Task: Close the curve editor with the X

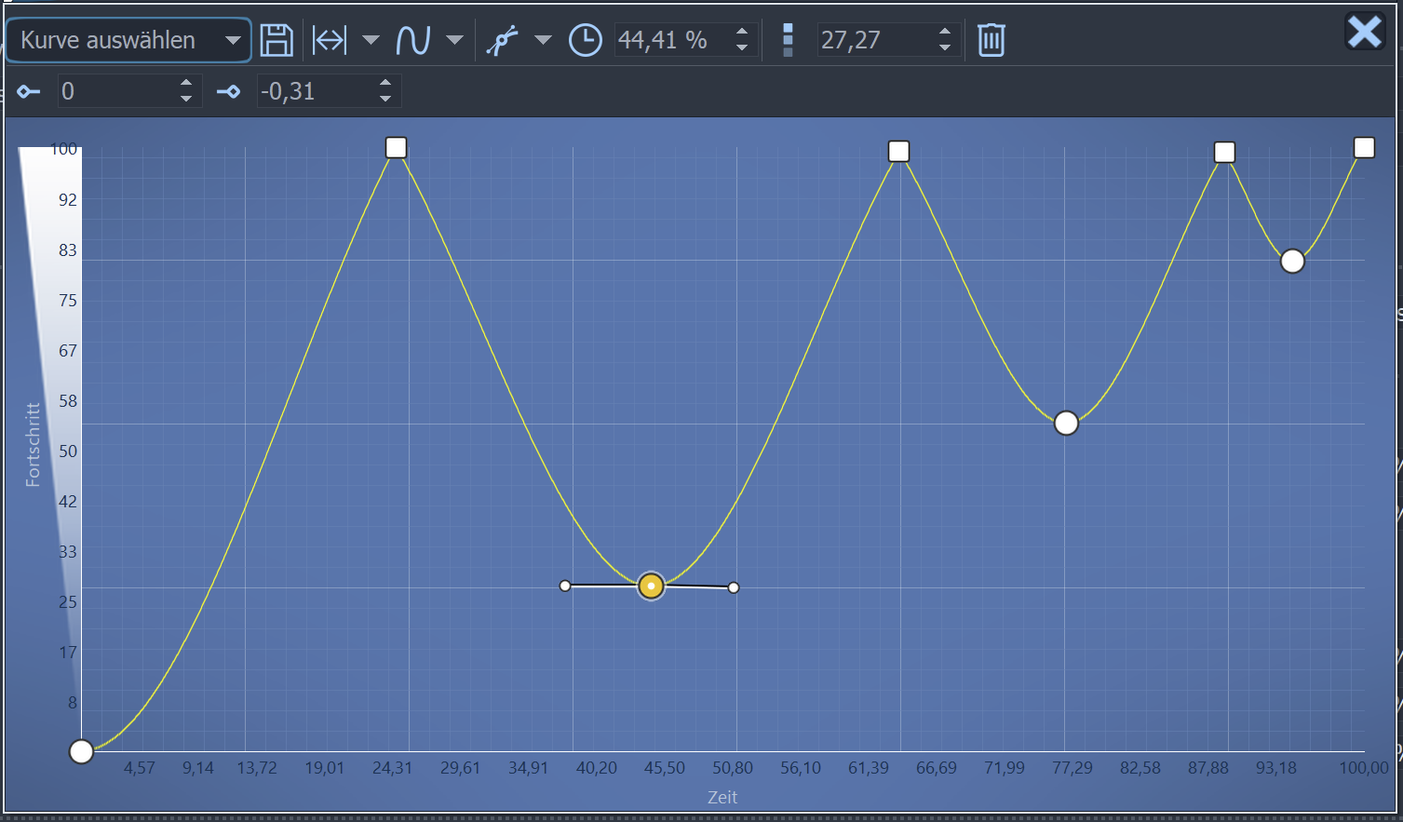Action: [x=1364, y=33]
